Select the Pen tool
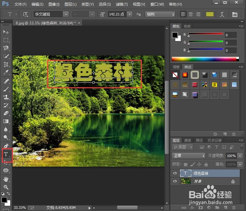 click(6, 146)
